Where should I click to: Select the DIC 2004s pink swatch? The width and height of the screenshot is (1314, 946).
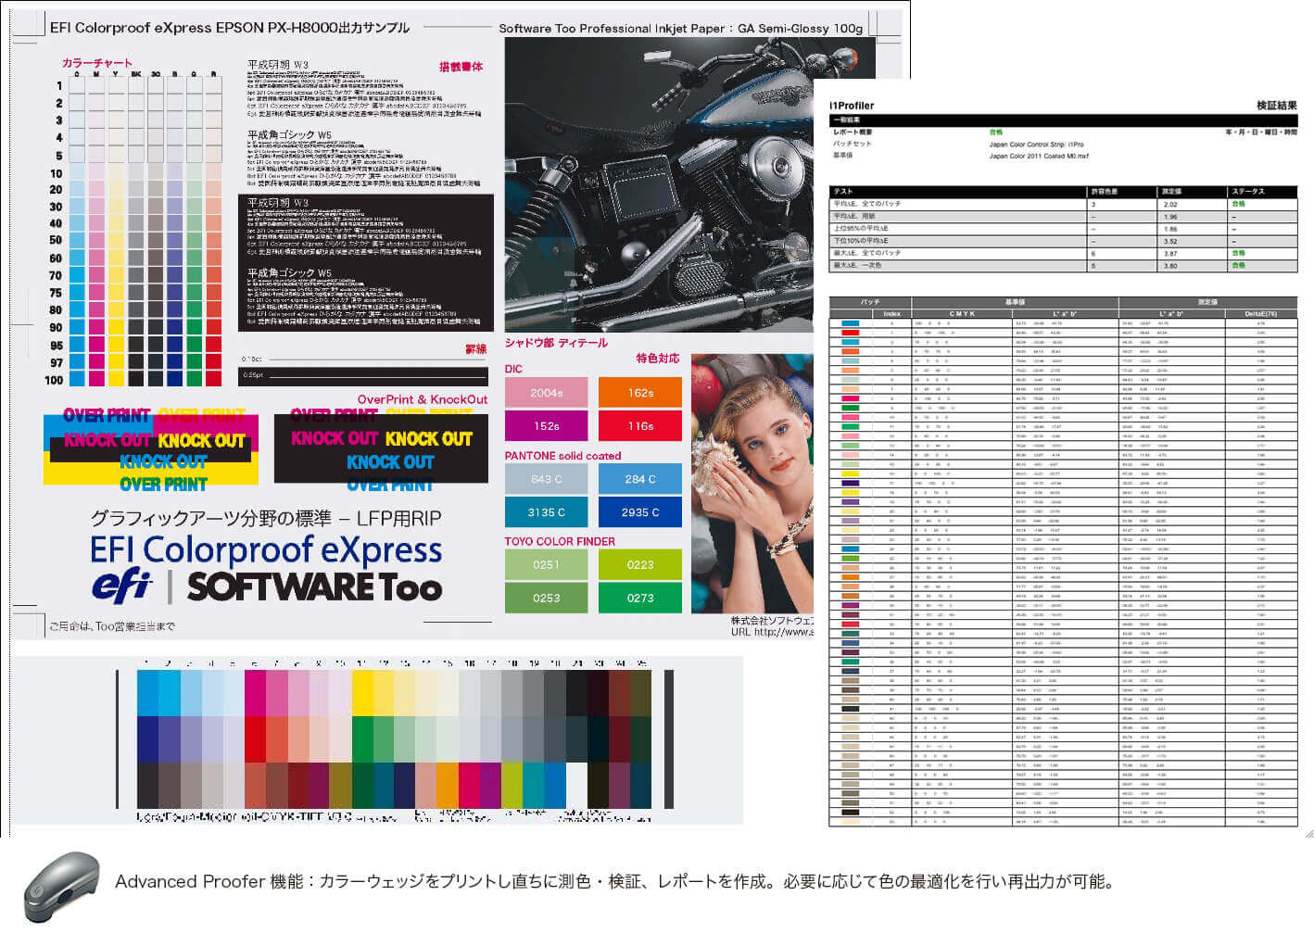[x=546, y=393]
